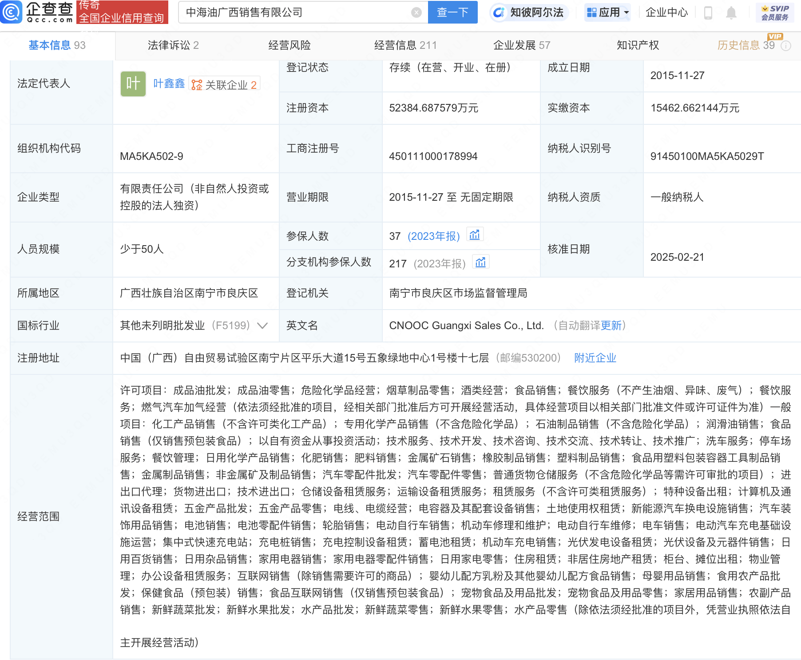
Task: Select the English name CNOOC Guangxi Sales Co., Ltd.
Action: (x=467, y=326)
